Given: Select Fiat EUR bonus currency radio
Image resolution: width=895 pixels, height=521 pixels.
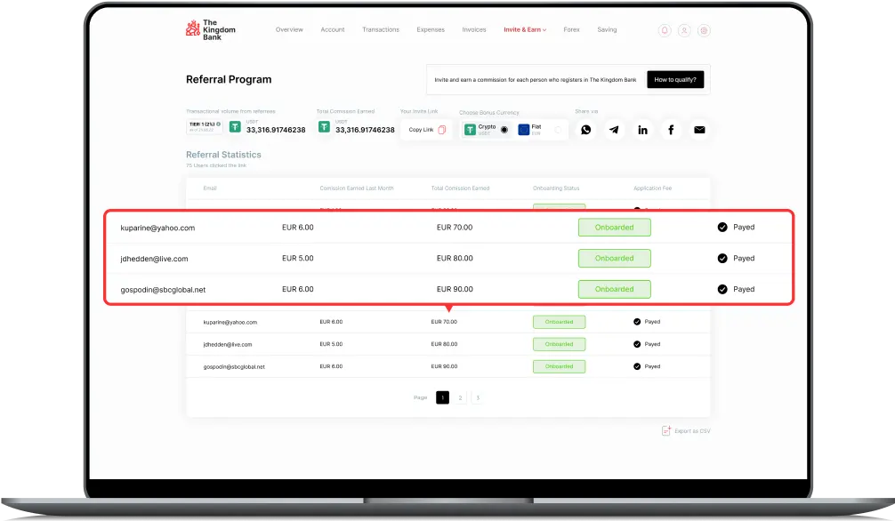Looking at the screenshot, I should [558, 130].
